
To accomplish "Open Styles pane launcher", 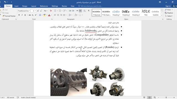I will (x=163, y=19).
